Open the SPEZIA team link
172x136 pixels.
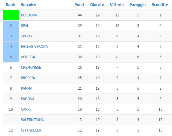pyautogui.click(x=27, y=36)
